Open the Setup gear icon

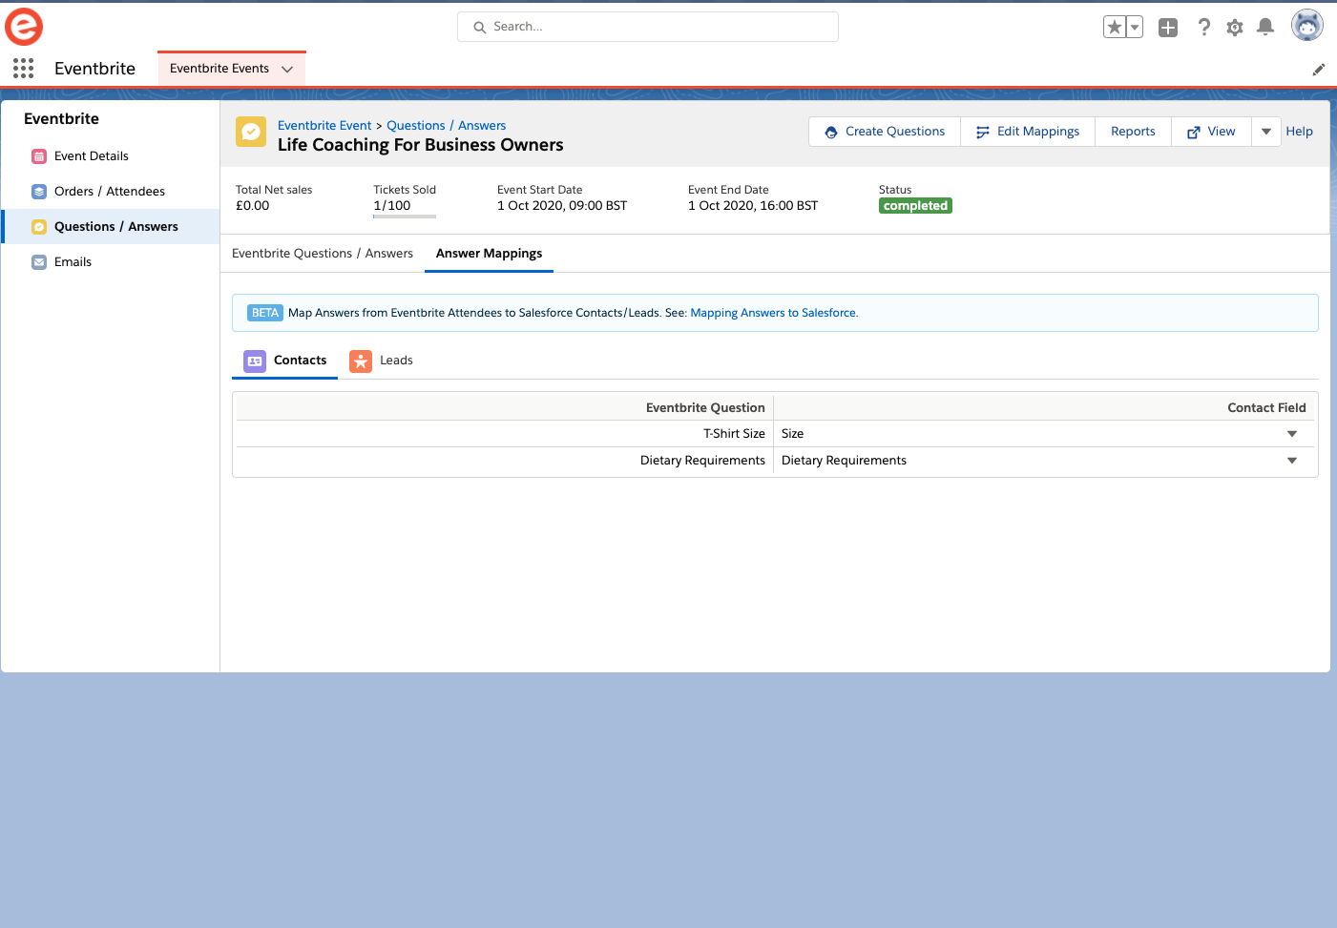click(x=1235, y=28)
